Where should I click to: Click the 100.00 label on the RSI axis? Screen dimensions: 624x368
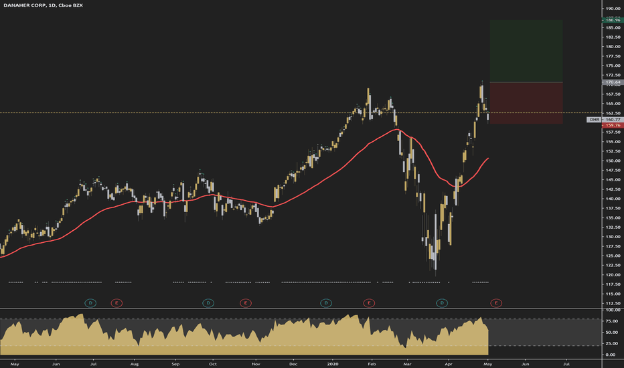click(613, 310)
